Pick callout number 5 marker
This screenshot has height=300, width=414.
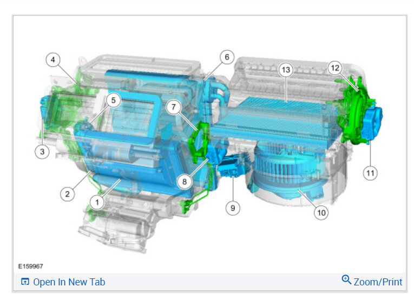coord(113,100)
